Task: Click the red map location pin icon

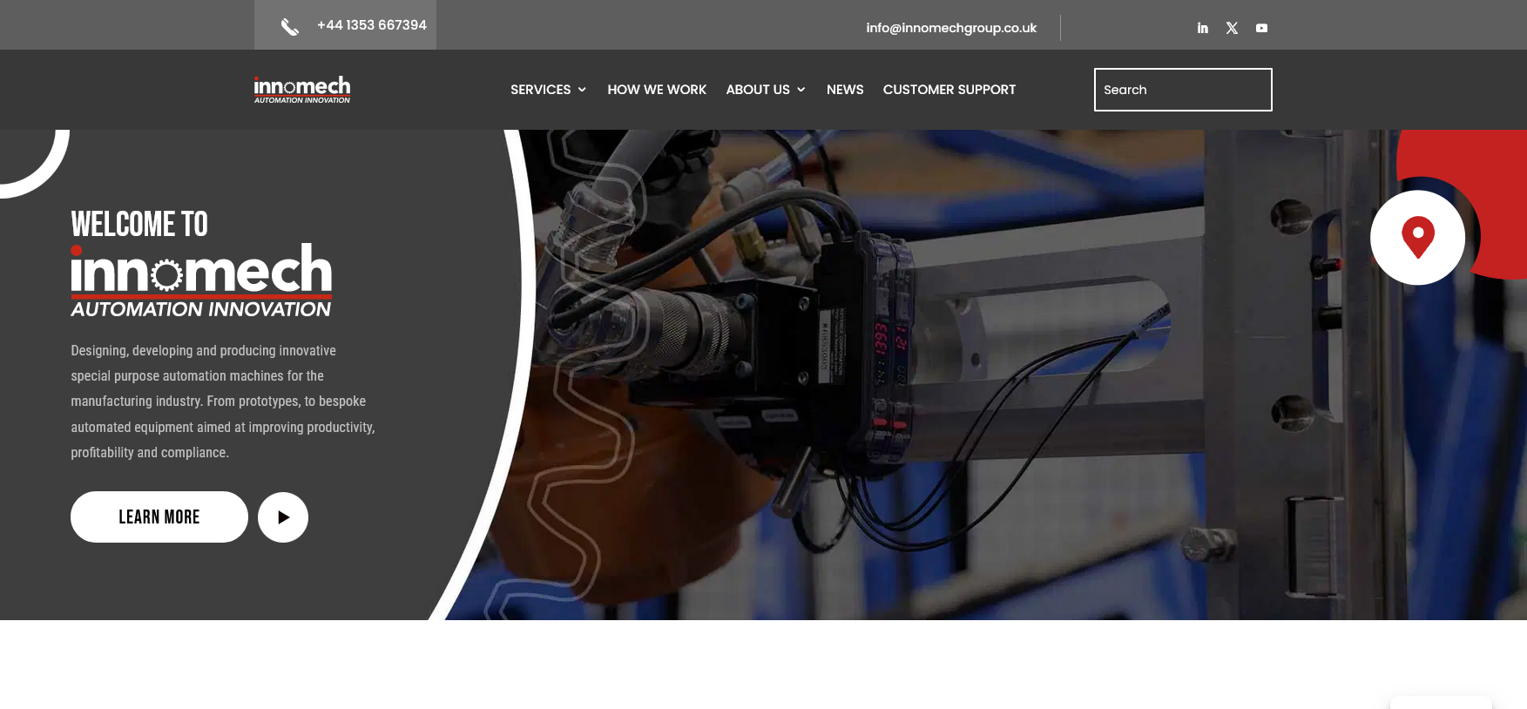Action: 1417,237
